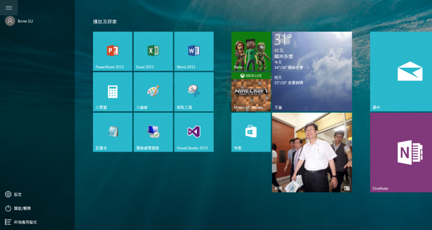Click the XBOX LIVE banner
432x230 pixels.
pyautogui.click(x=251, y=75)
